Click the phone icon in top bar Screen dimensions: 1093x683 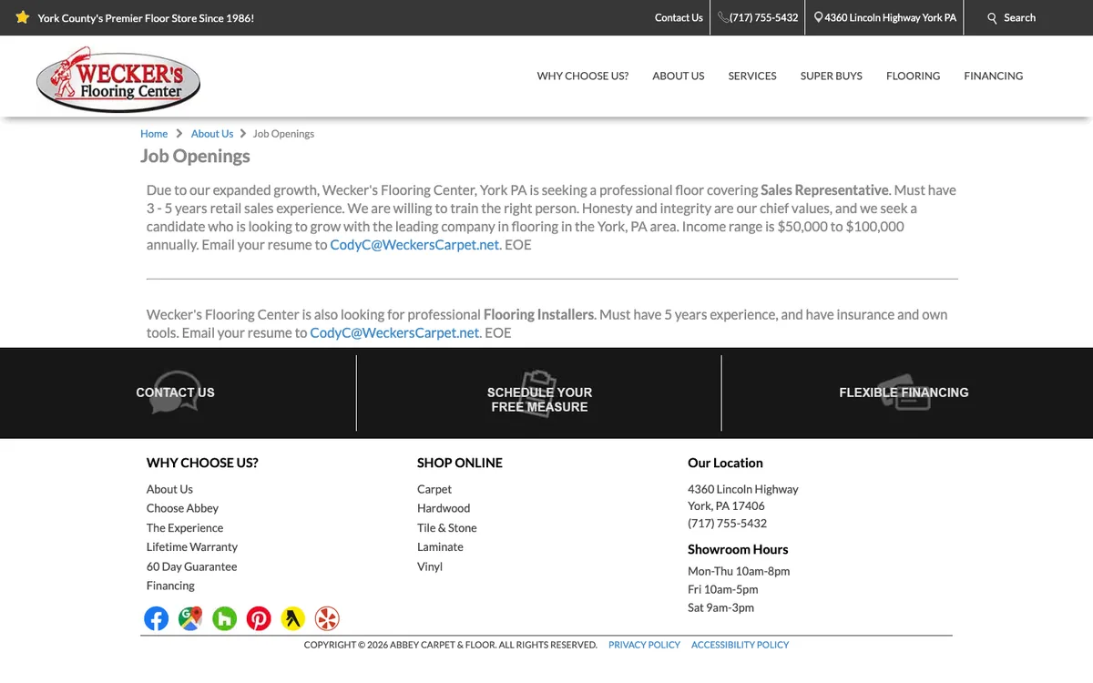coord(723,17)
